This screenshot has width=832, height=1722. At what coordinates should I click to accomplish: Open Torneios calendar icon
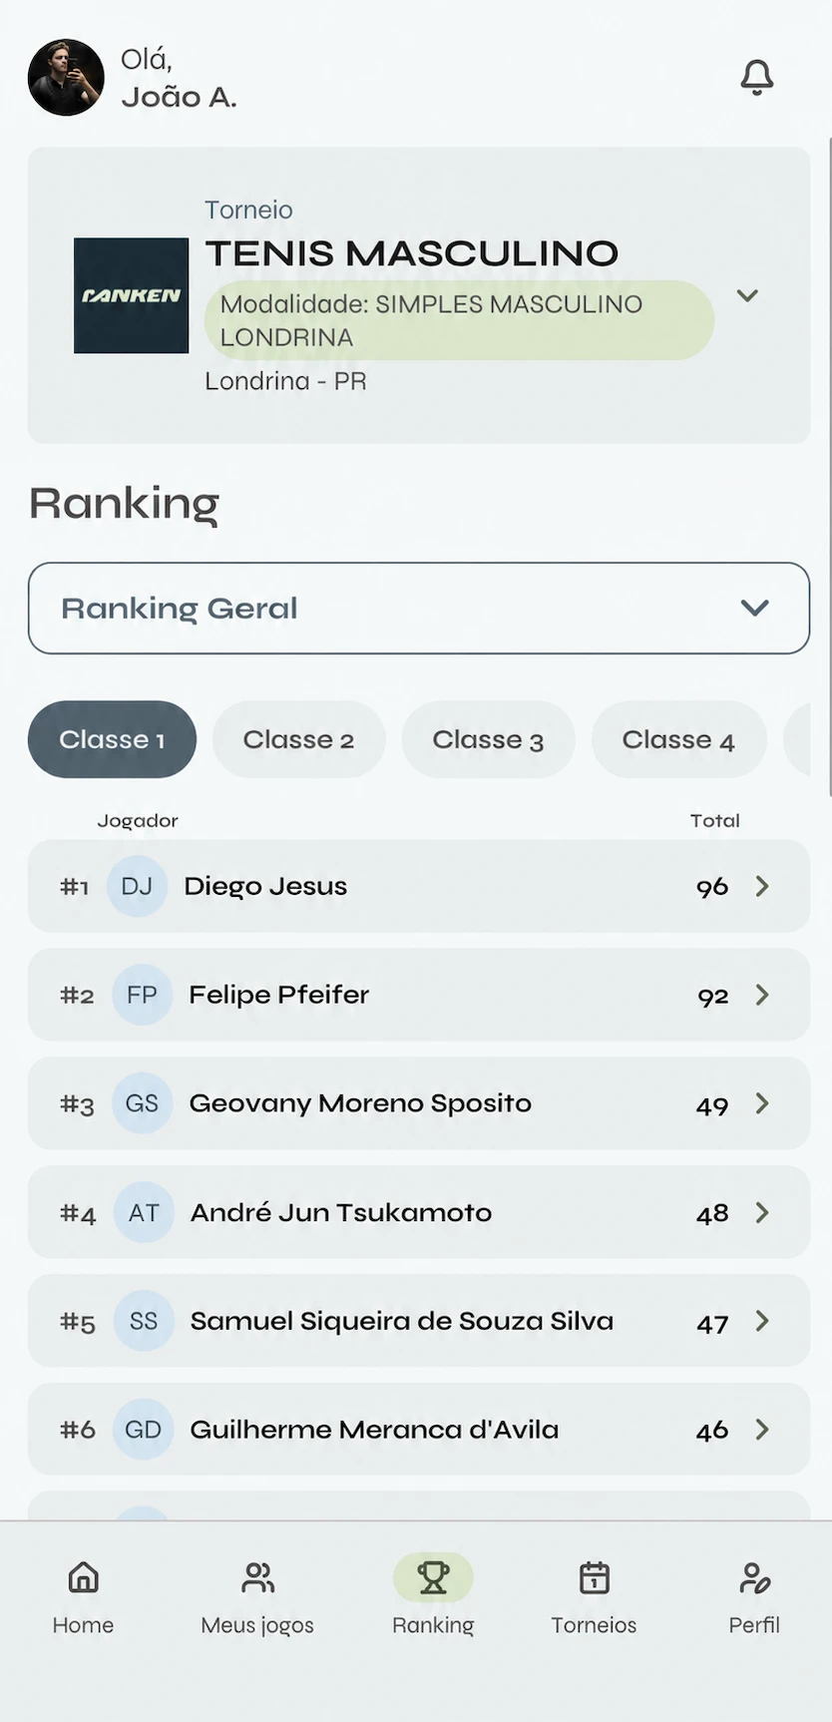pyautogui.click(x=594, y=1577)
